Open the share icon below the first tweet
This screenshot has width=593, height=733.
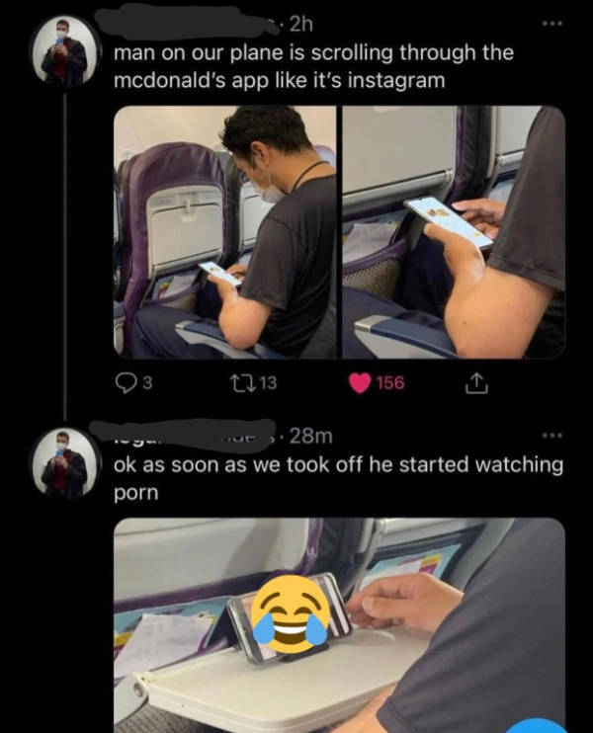476,383
